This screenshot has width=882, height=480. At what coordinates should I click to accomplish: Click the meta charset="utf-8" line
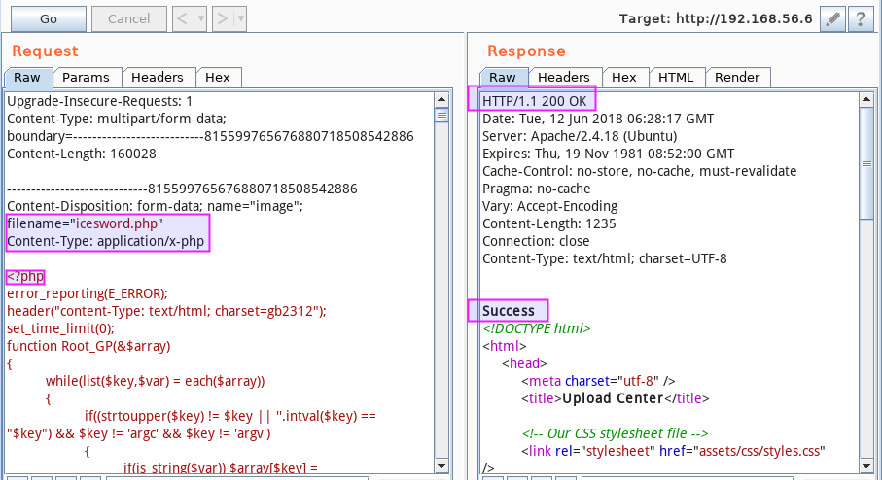coord(598,381)
